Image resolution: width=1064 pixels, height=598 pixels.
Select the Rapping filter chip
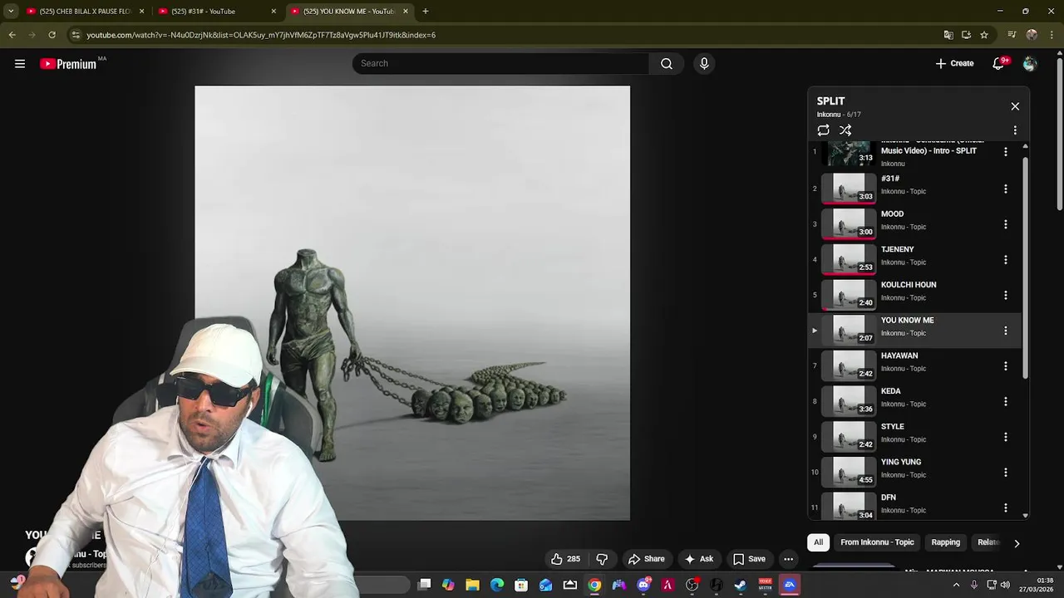click(945, 542)
